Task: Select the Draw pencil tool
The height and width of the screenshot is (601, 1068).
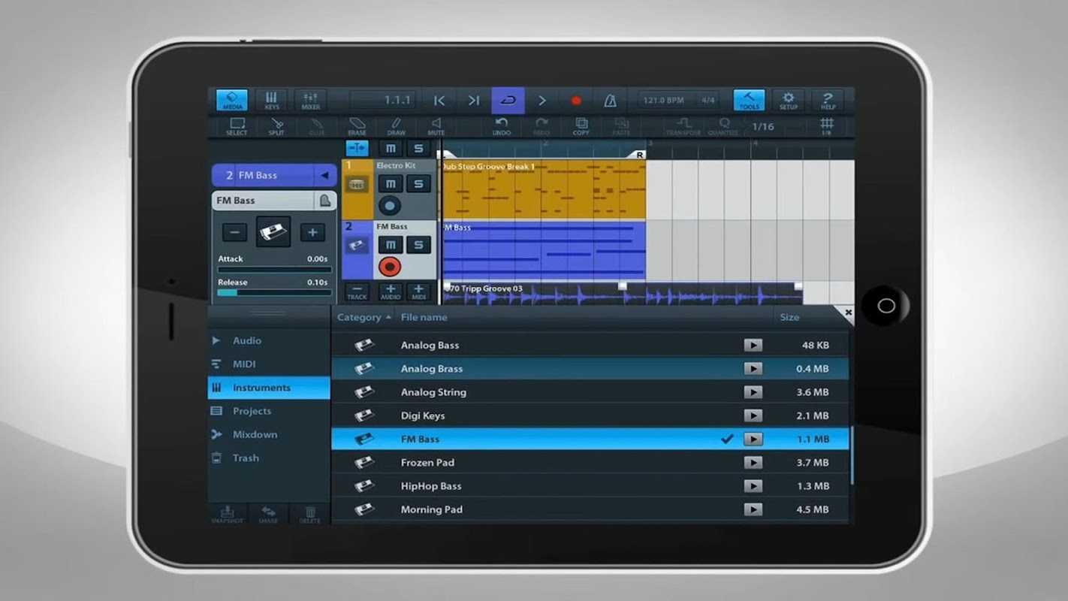Action: click(x=396, y=126)
